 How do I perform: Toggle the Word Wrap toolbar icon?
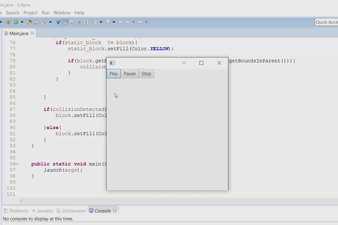click(x=72, y=22)
